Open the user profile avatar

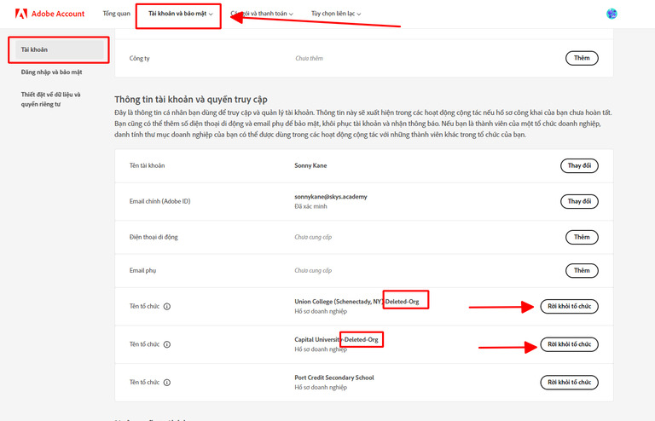612,14
